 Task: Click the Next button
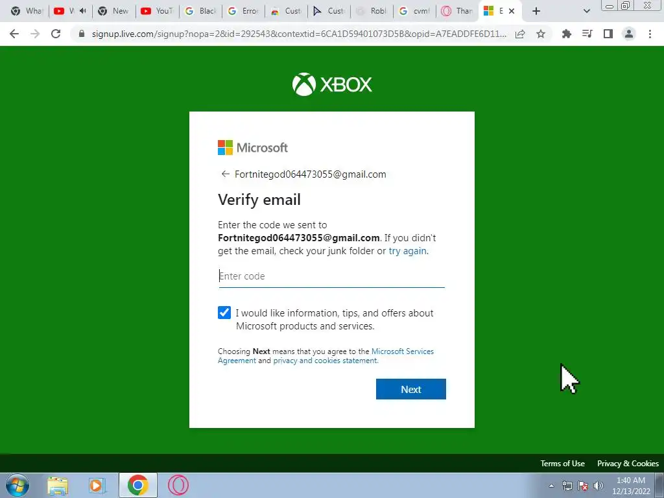click(x=410, y=389)
